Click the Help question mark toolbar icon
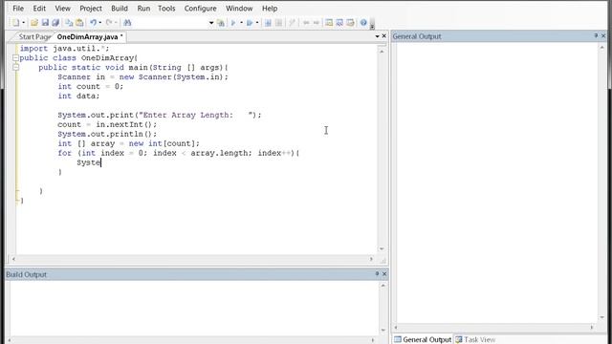The image size is (612, 344). coord(363,23)
